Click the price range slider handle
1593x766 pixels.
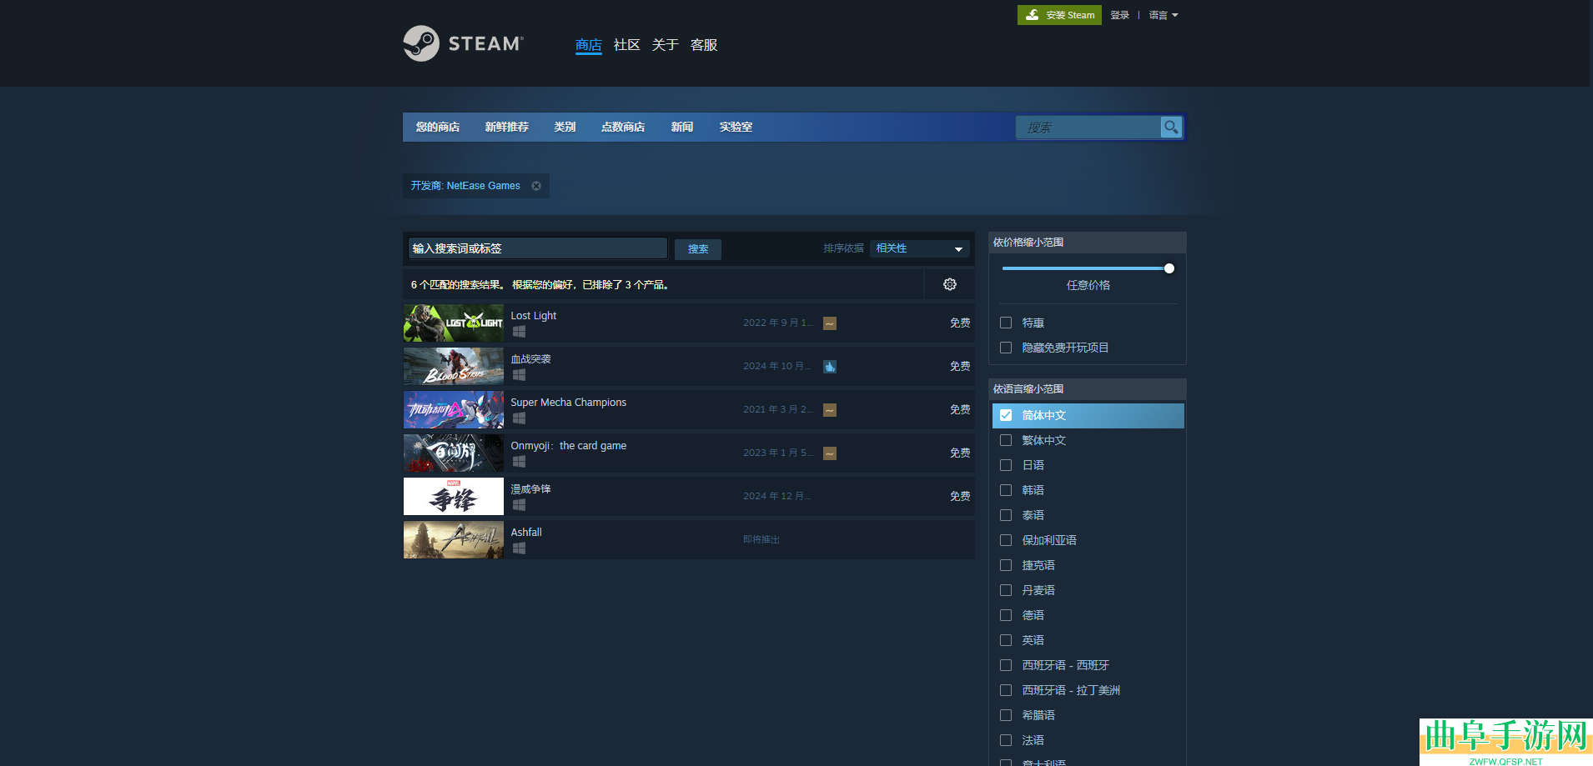pyautogui.click(x=1168, y=268)
